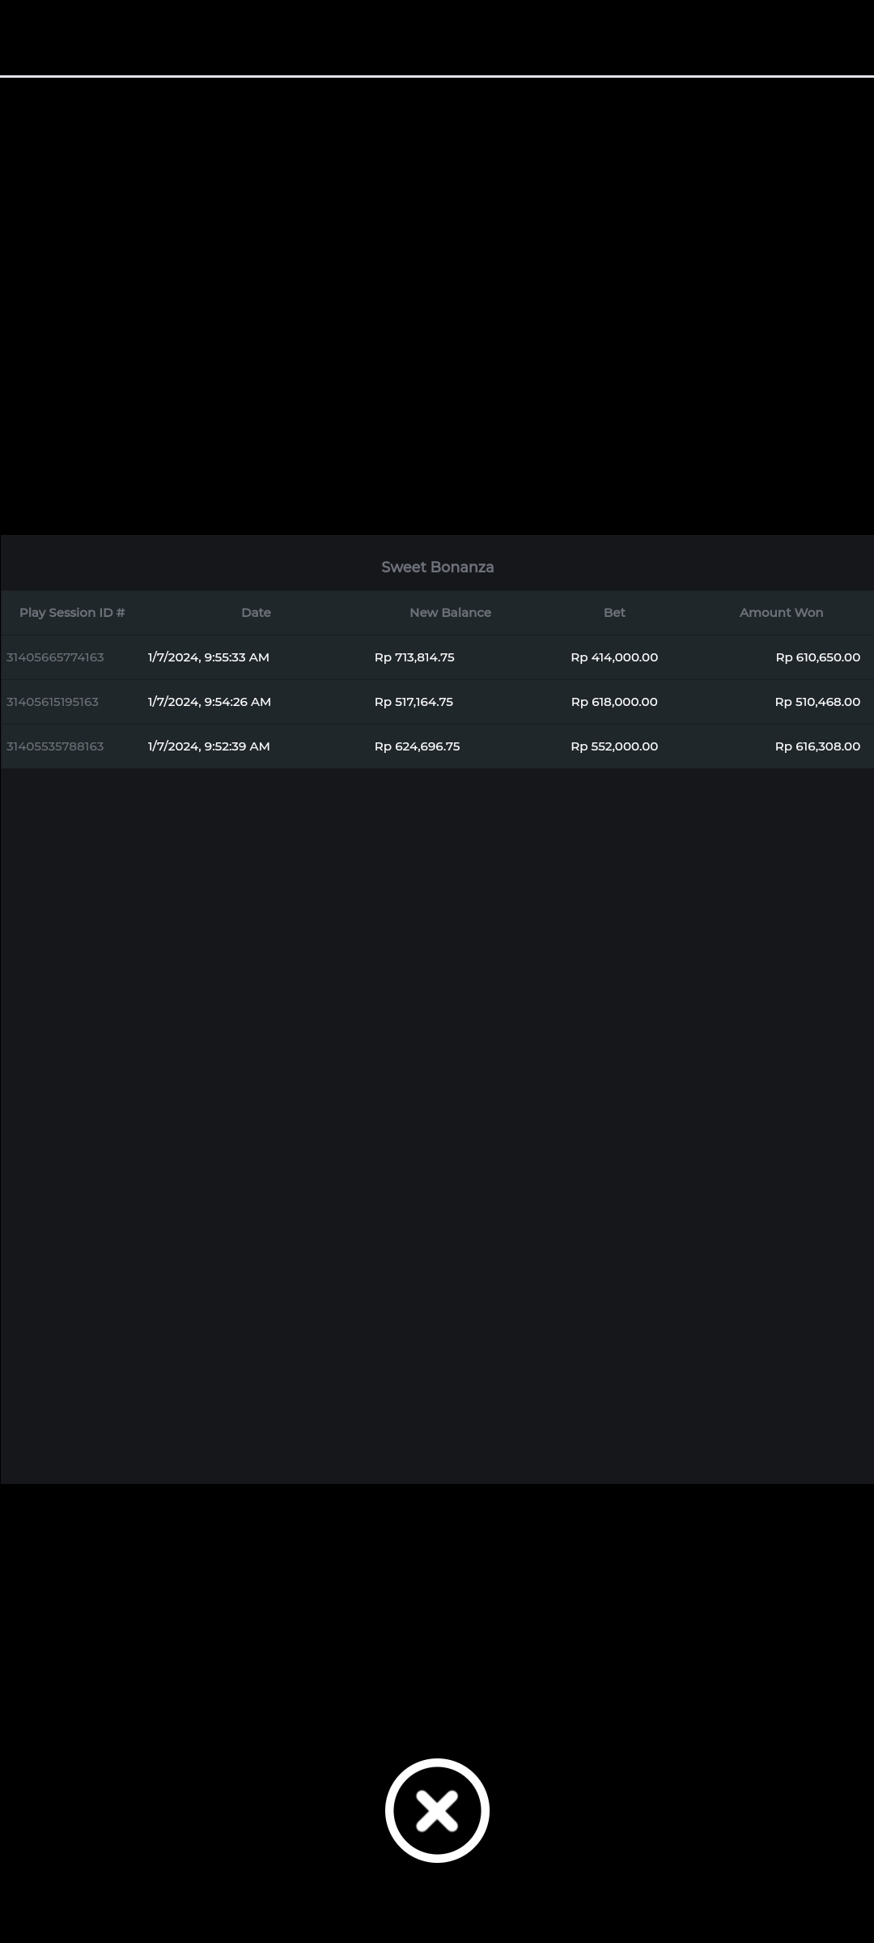Click the Bet column header
Image resolution: width=874 pixels, height=1943 pixels.
pos(614,613)
